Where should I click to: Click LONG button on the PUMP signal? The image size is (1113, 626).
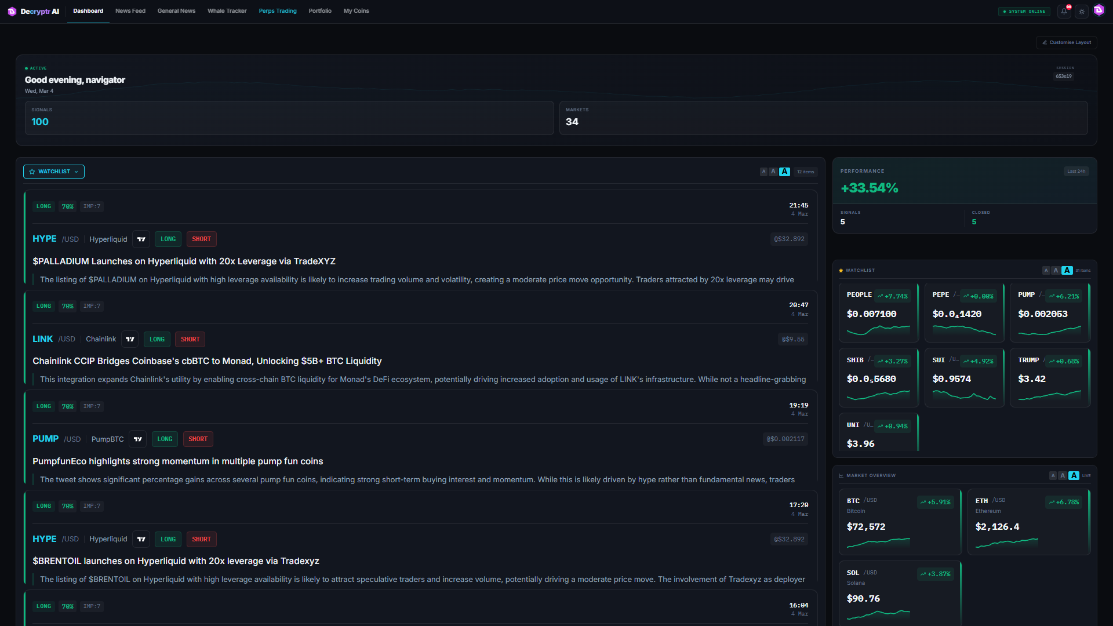point(165,439)
